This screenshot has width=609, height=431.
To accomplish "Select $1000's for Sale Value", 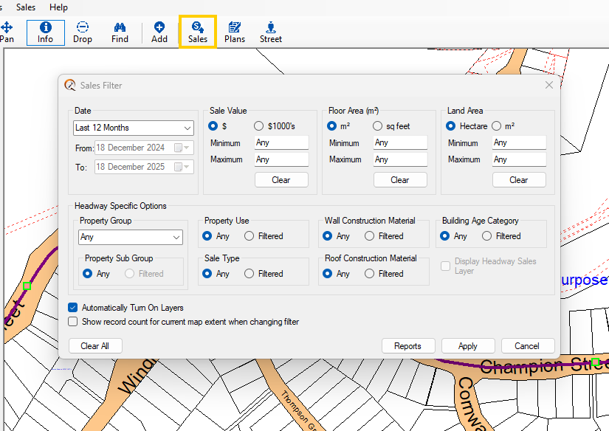I will [x=259, y=126].
